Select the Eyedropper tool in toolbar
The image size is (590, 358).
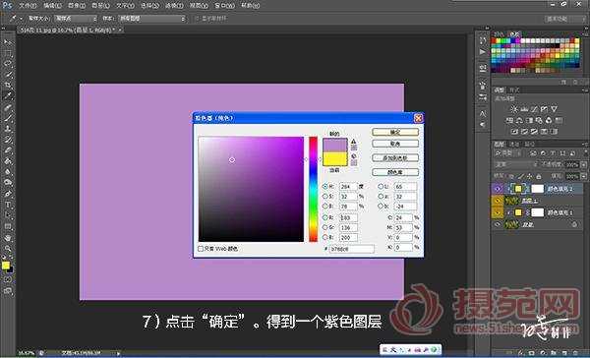[x=8, y=96]
